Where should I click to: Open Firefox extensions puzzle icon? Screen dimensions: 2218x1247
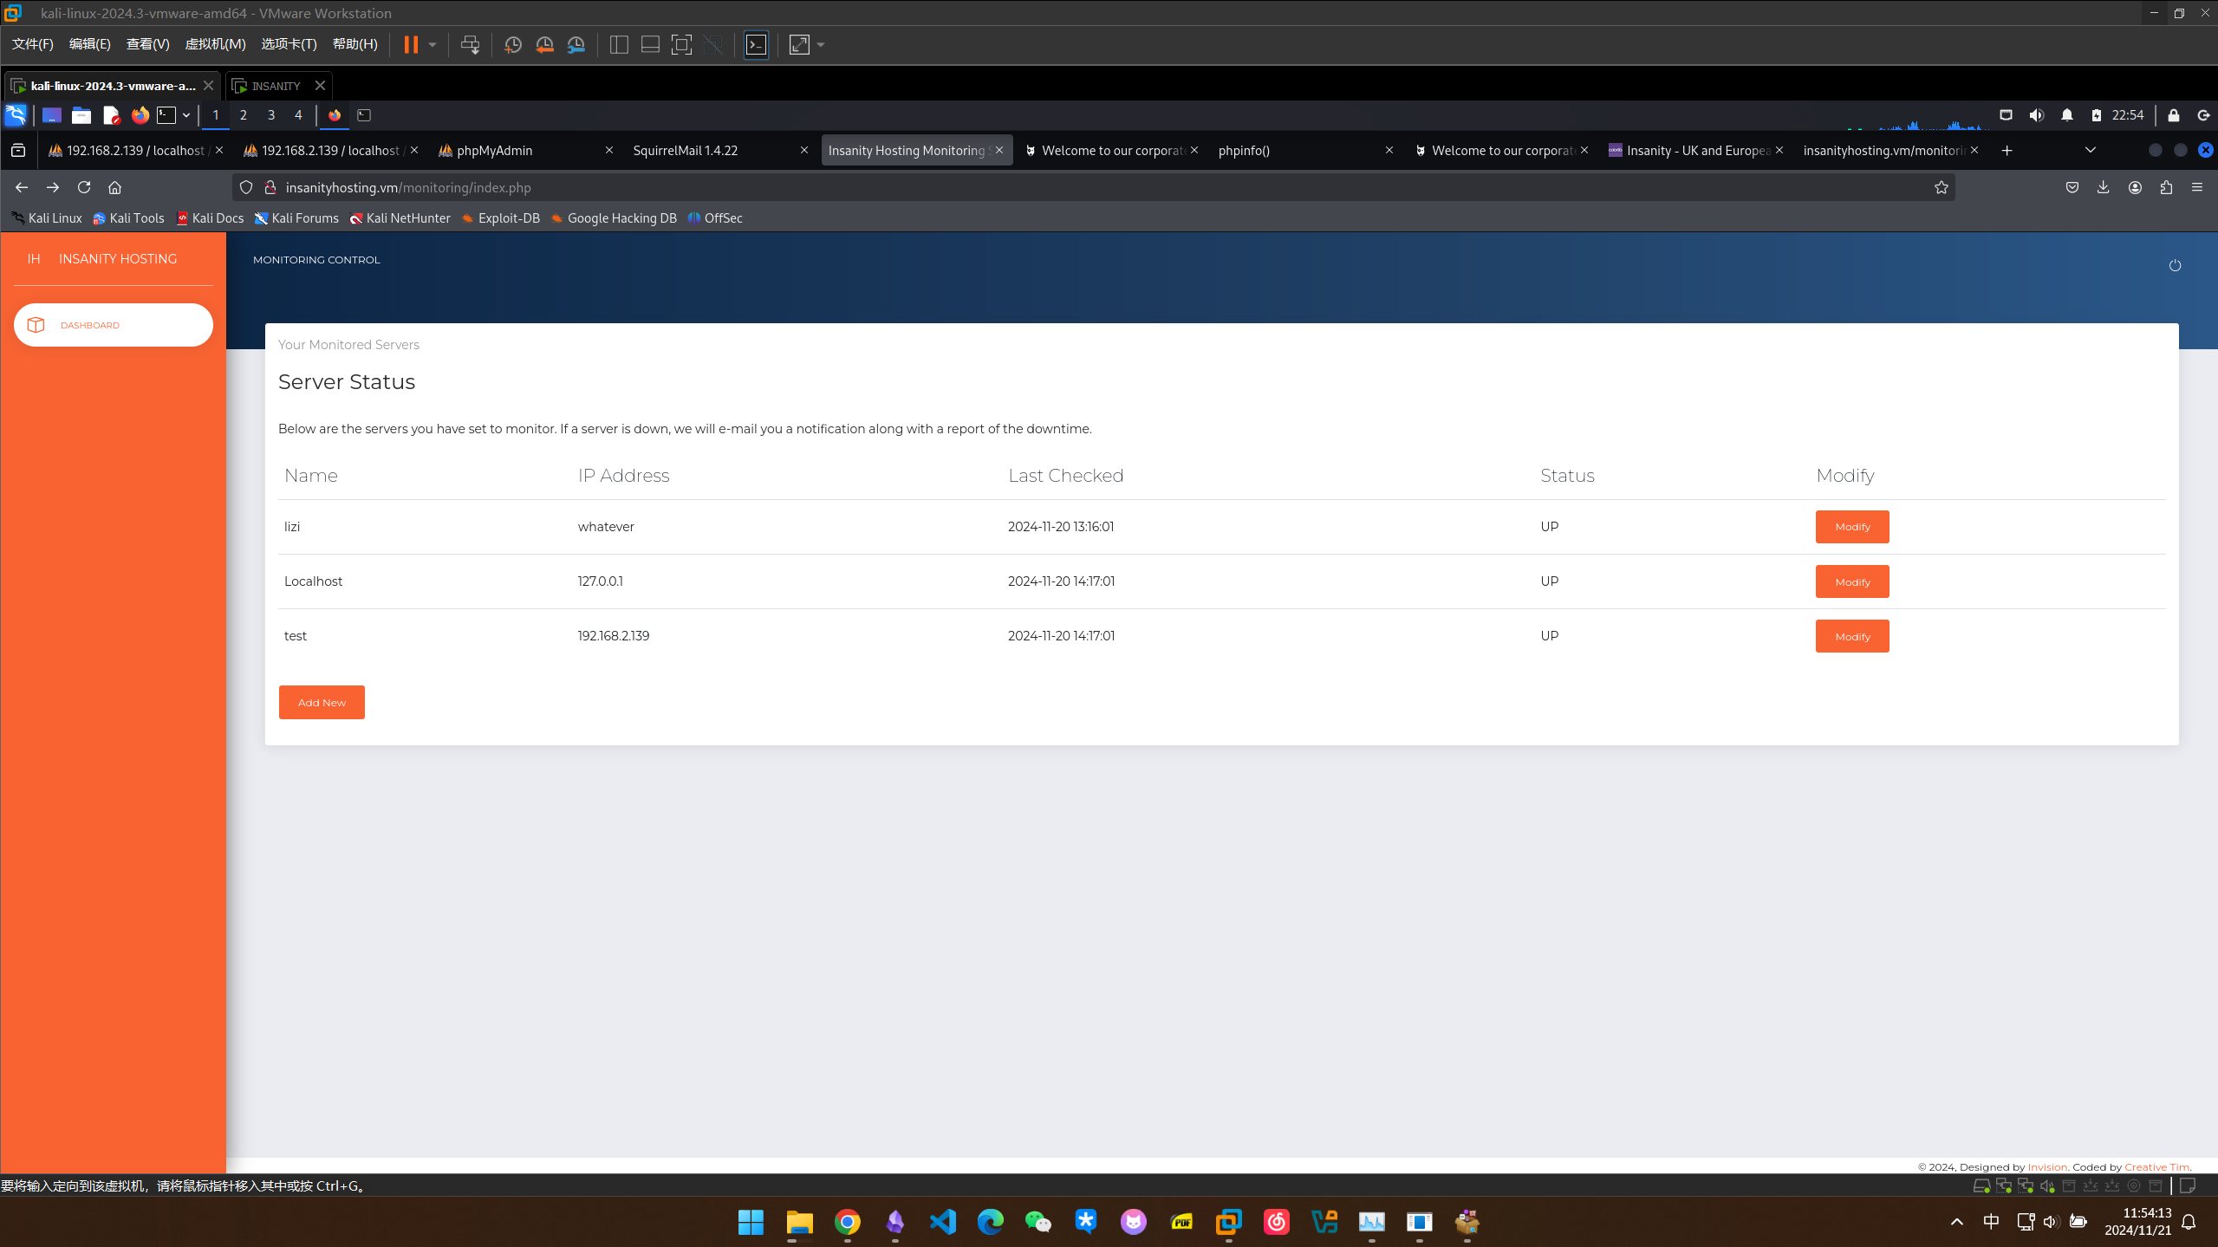2166,187
